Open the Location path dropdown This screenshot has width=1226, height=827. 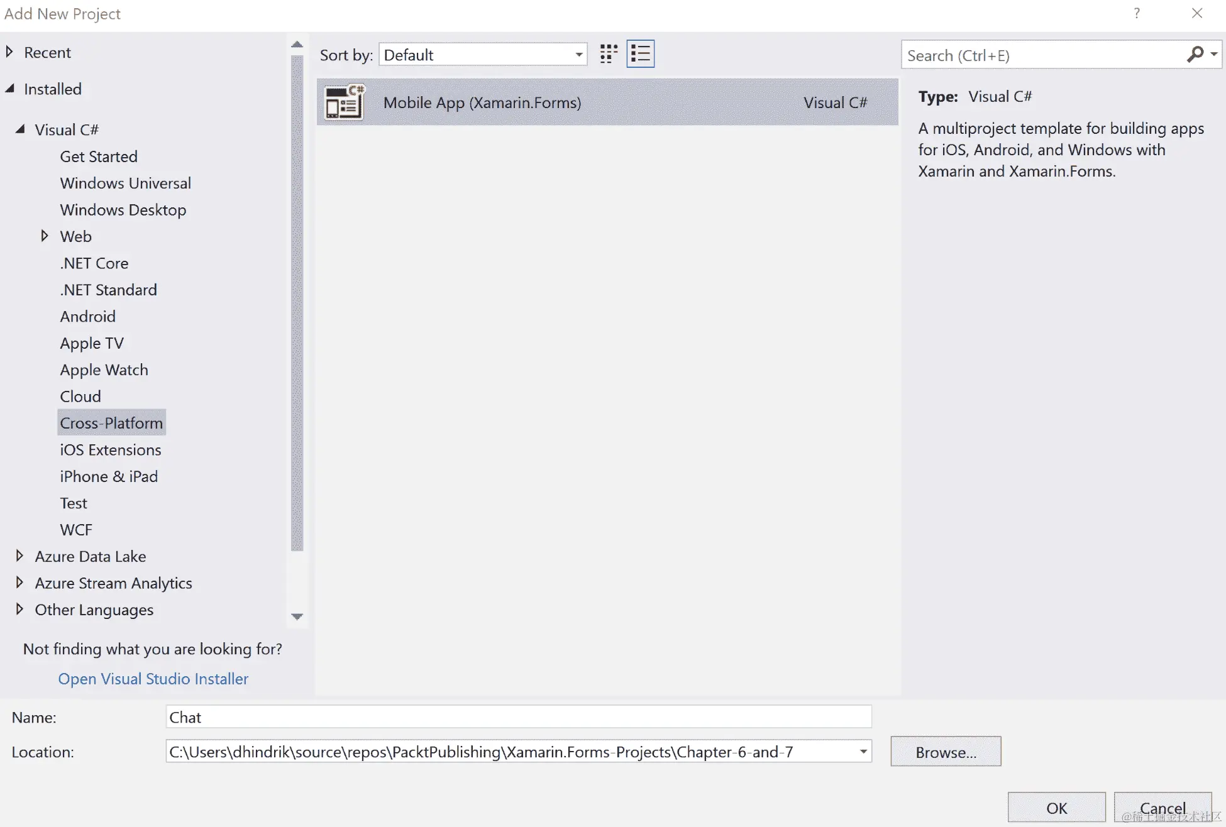pos(863,752)
